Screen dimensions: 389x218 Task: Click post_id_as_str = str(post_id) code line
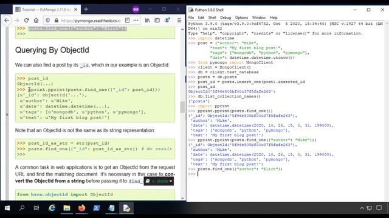click(69, 143)
